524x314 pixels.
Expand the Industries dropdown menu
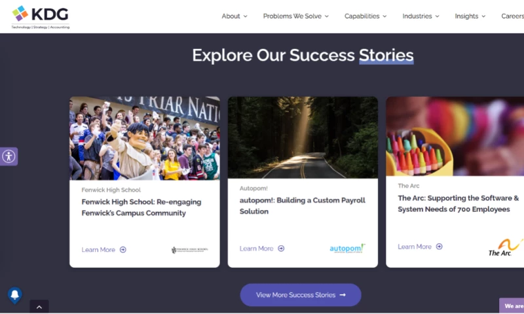(x=421, y=16)
